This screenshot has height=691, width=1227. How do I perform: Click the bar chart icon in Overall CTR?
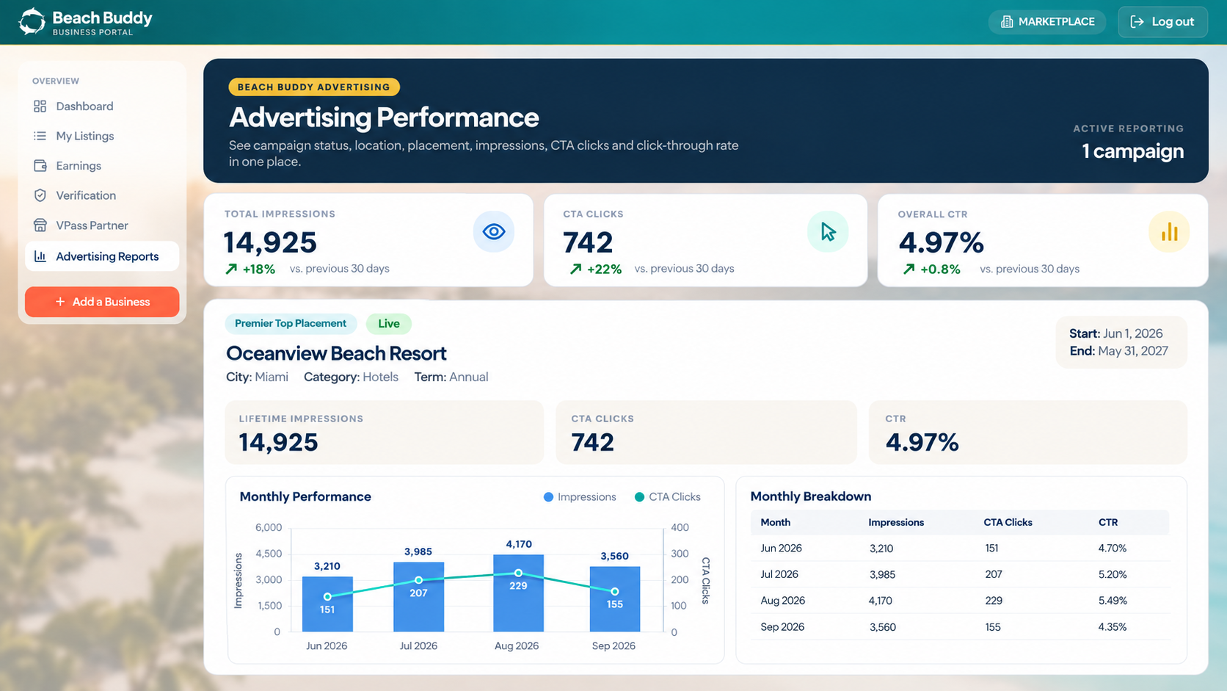click(x=1169, y=232)
